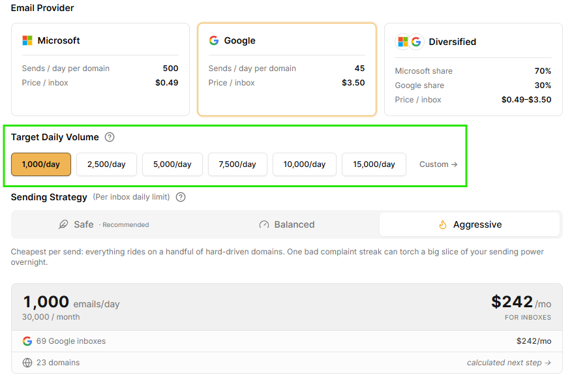
Task: Click the flame icon next to Aggressive
Action: [442, 224]
